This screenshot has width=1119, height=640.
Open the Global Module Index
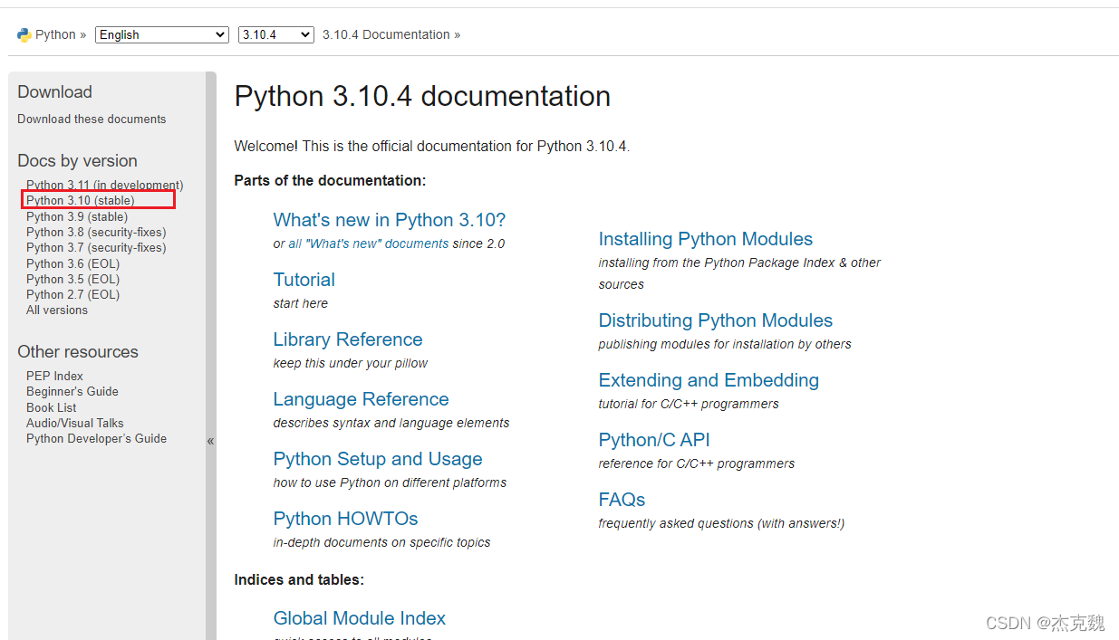[360, 618]
